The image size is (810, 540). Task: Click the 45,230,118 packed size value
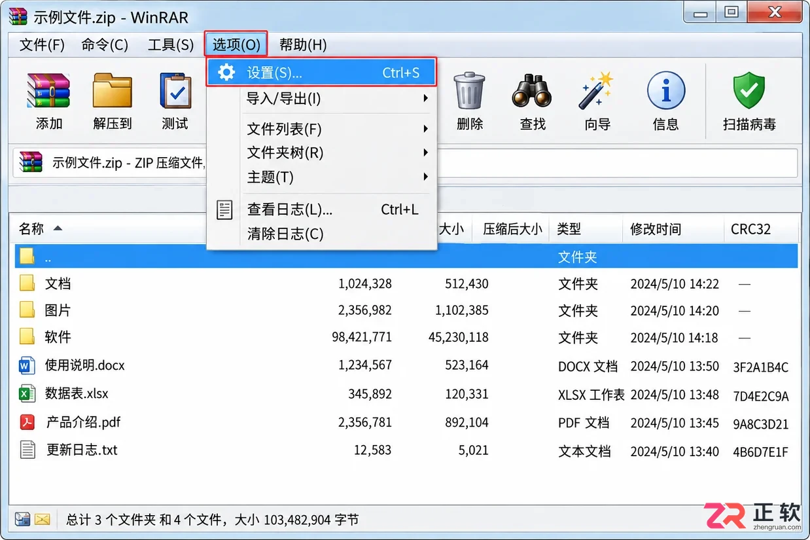[458, 337]
